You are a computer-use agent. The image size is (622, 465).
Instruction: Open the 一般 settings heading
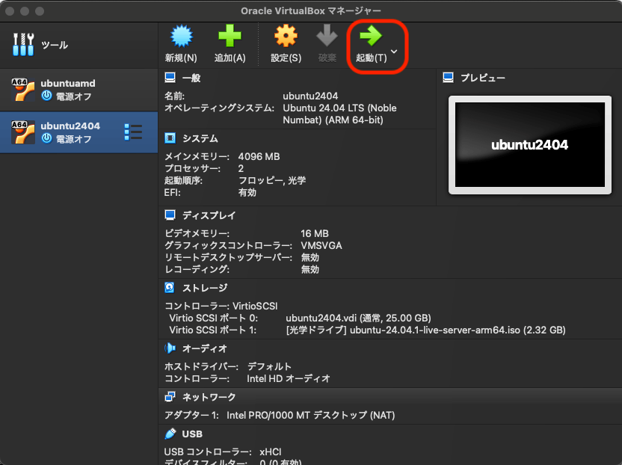point(191,78)
